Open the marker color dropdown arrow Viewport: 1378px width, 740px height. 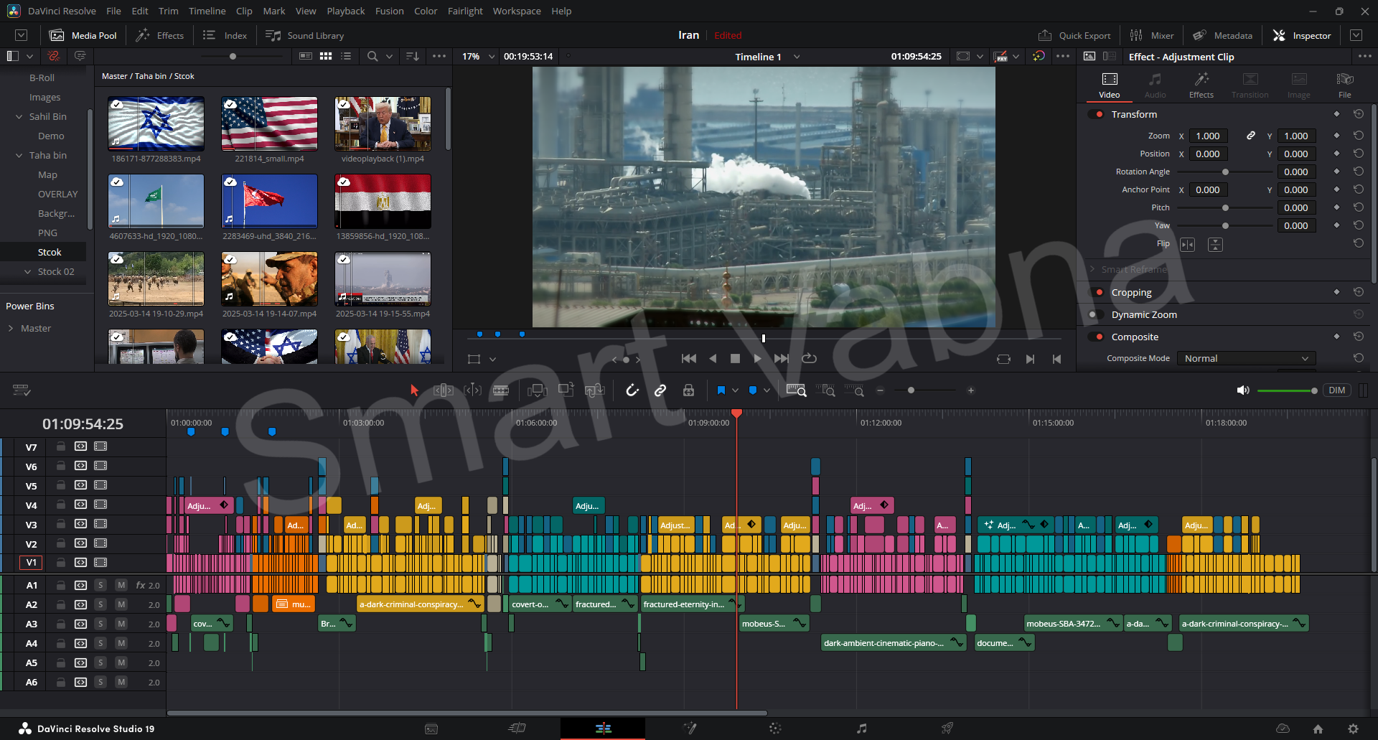pos(767,390)
